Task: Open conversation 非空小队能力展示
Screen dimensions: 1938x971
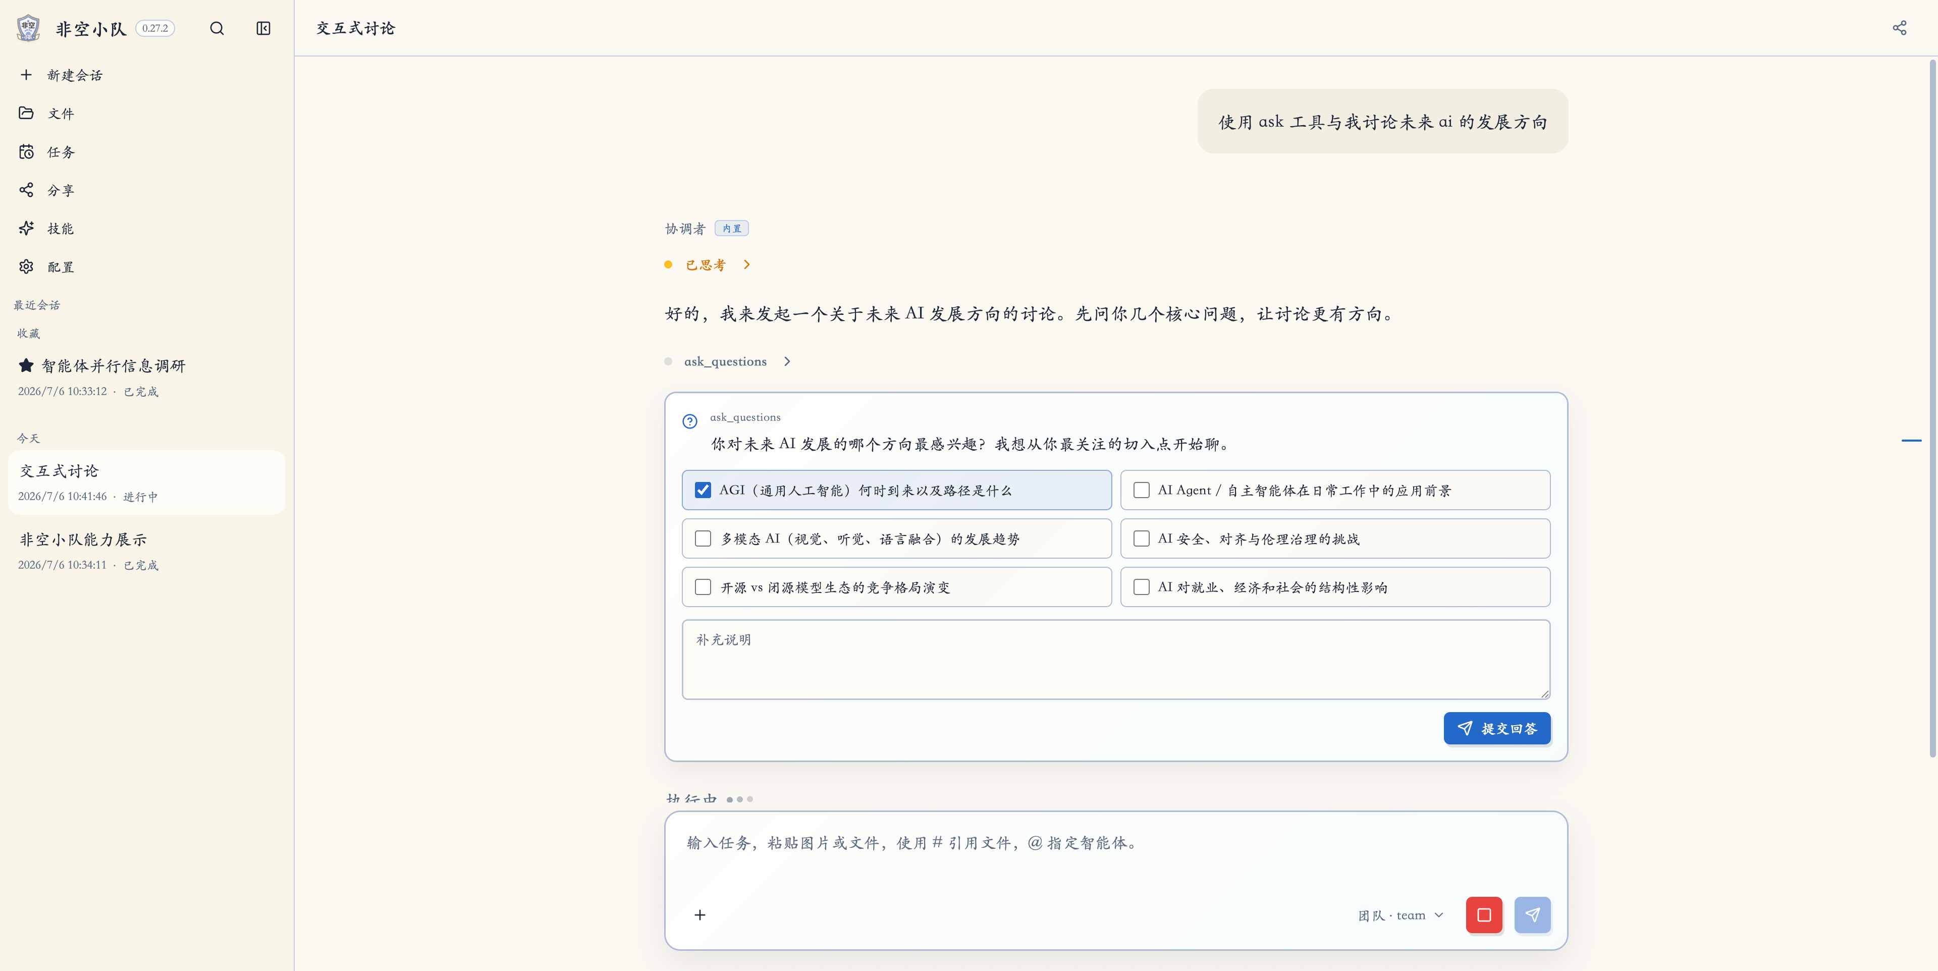Action: pyautogui.click(x=147, y=551)
